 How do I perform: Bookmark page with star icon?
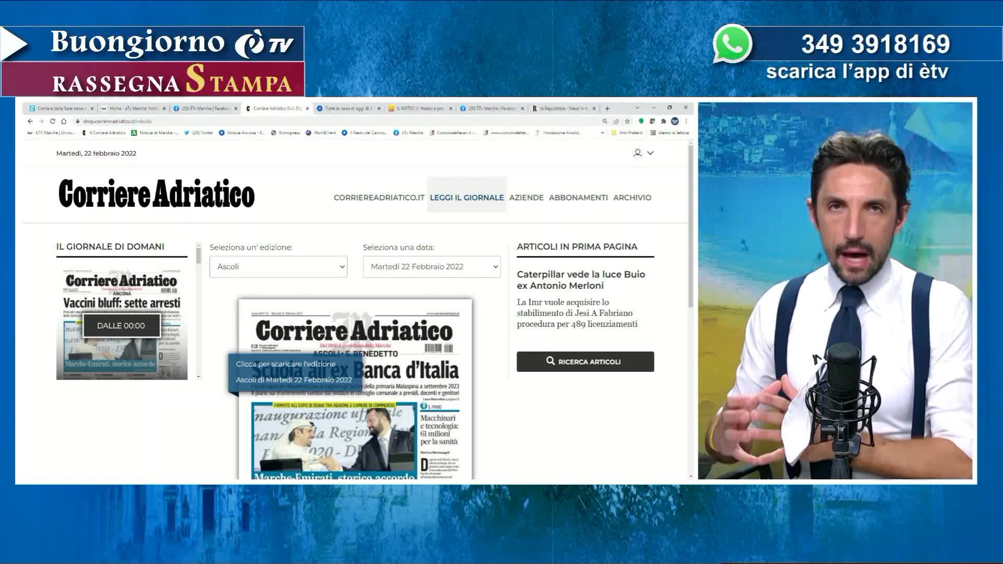(x=627, y=121)
